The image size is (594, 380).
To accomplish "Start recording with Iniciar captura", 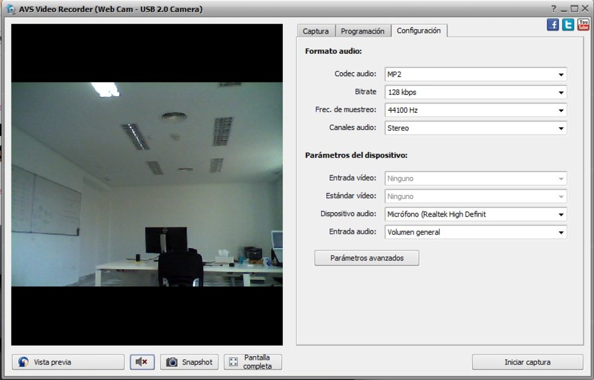I will pos(528,362).
